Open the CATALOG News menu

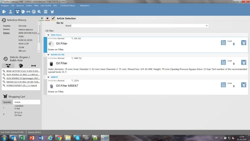pyautogui.click(x=67, y=6)
